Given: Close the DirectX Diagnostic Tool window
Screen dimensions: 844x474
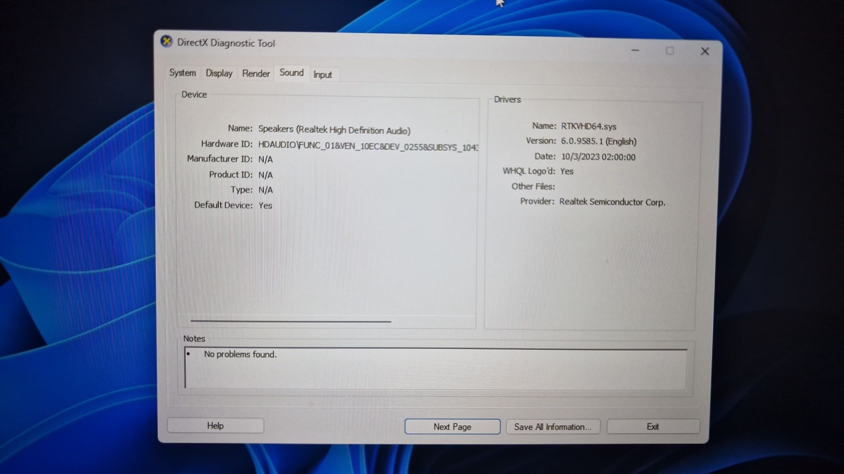Looking at the screenshot, I should (705, 52).
